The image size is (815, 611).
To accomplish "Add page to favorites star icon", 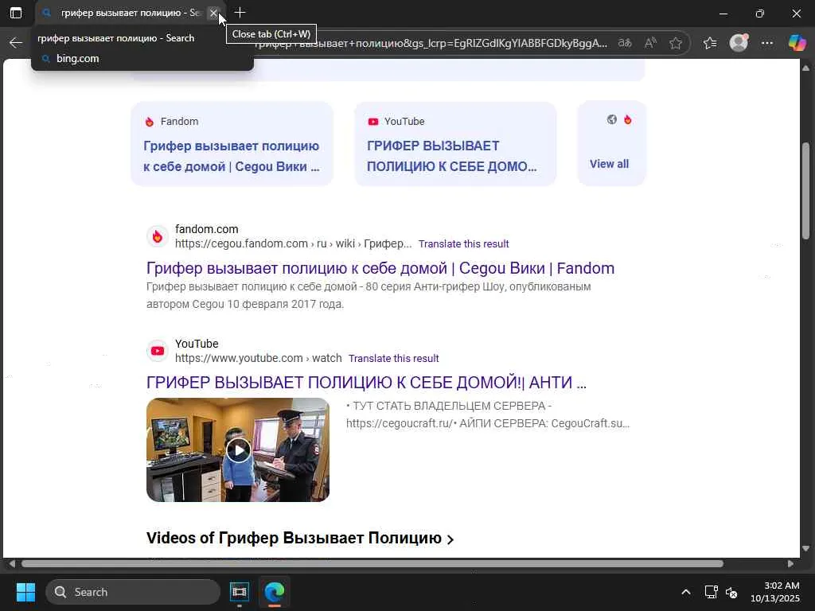I will (676, 43).
